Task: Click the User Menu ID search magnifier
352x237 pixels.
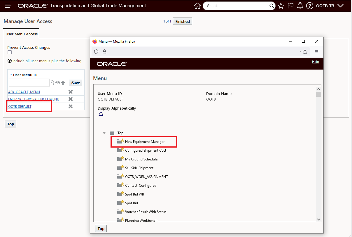Action: 52,83
